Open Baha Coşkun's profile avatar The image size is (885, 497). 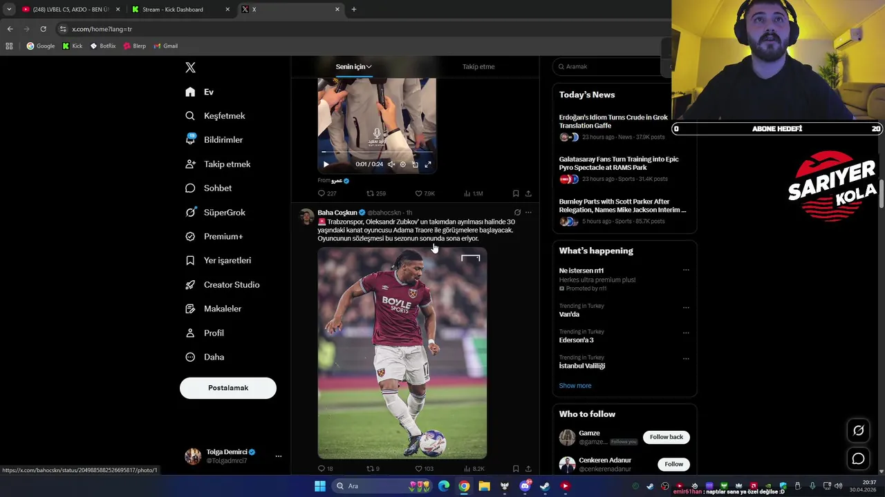point(306,217)
